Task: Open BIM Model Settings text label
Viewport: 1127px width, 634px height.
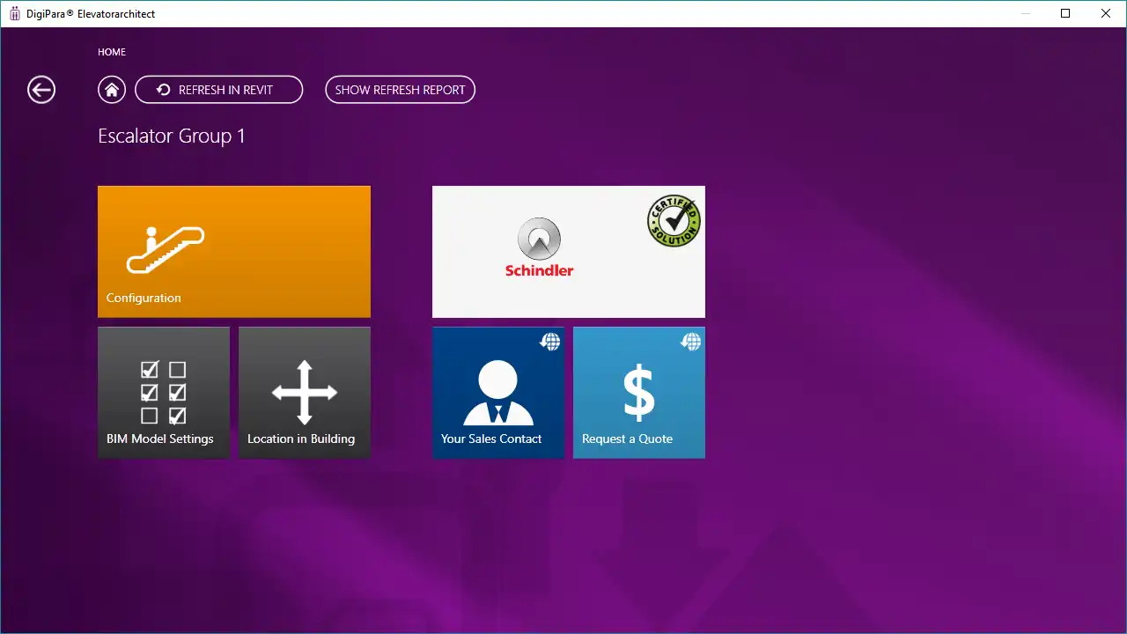Action: click(x=160, y=439)
